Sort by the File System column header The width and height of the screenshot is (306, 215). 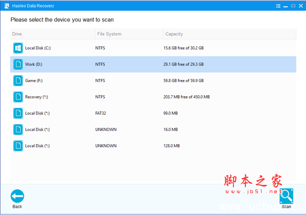(129, 34)
